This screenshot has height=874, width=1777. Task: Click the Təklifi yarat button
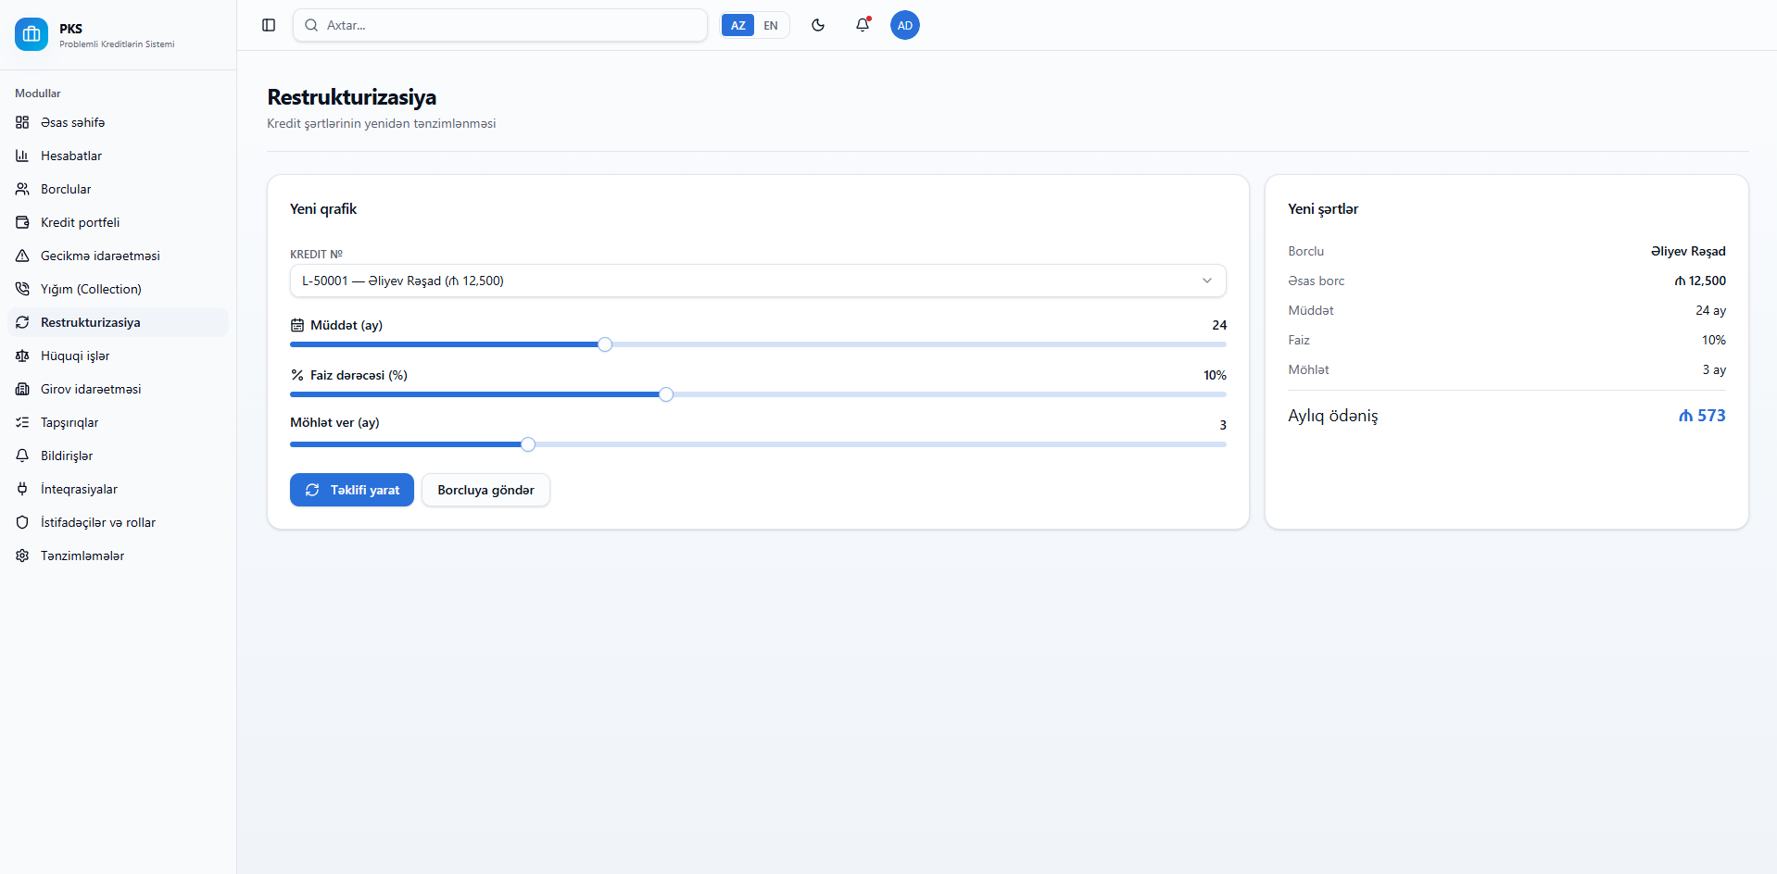pyautogui.click(x=352, y=490)
